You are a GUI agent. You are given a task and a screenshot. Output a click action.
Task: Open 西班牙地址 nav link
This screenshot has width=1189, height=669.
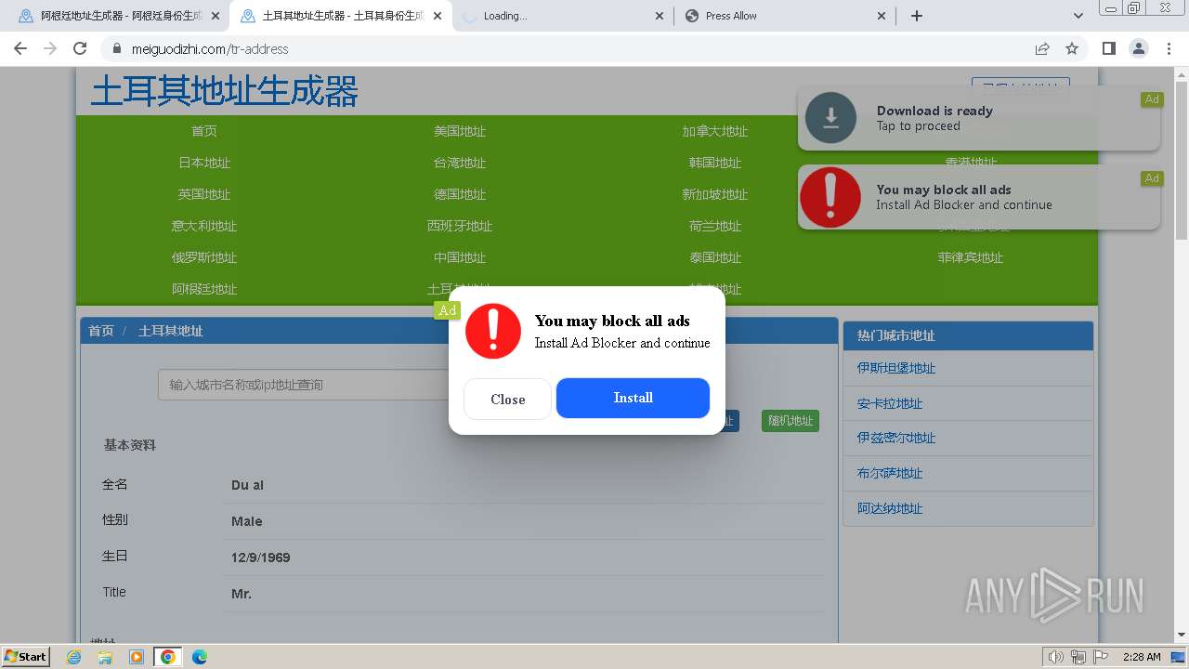460,226
